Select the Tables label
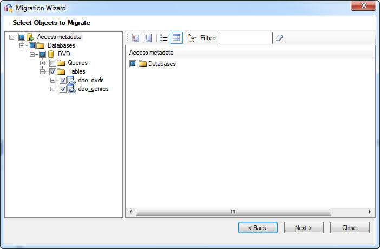The image size is (380, 249). [x=76, y=71]
